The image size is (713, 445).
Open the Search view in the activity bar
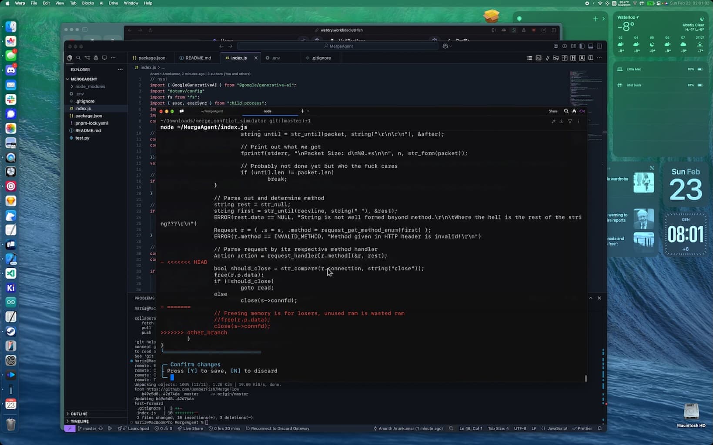coord(78,58)
